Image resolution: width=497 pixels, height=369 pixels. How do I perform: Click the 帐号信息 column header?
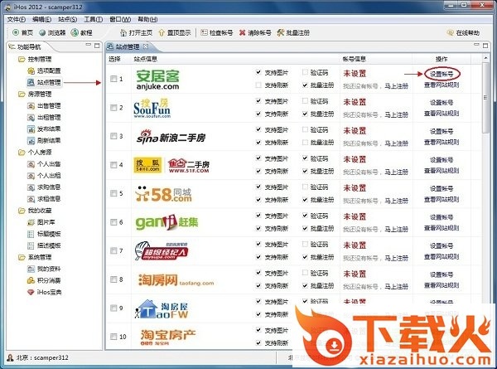pyautogui.click(x=355, y=59)
